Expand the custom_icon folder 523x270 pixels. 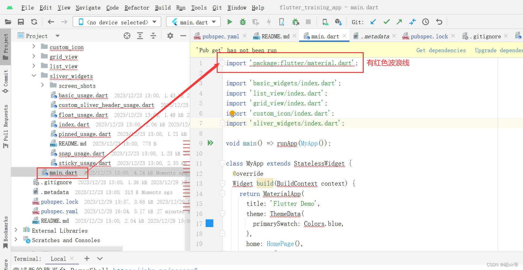coord(34,46)
